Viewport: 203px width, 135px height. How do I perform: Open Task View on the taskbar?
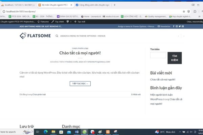(x=38, y=132)
